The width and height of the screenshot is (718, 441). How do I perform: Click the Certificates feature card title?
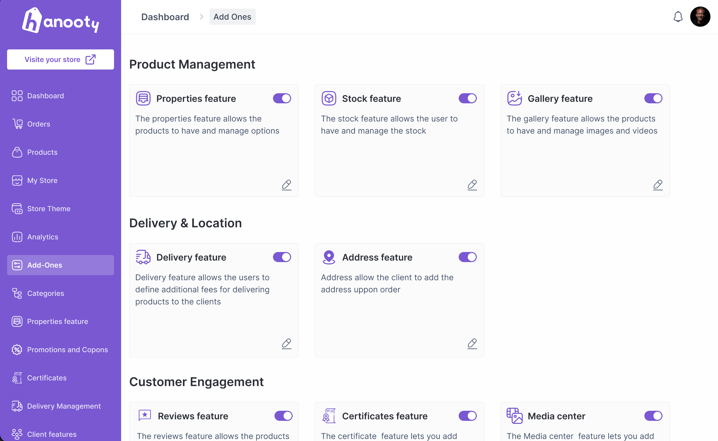[x=385, y=416]
